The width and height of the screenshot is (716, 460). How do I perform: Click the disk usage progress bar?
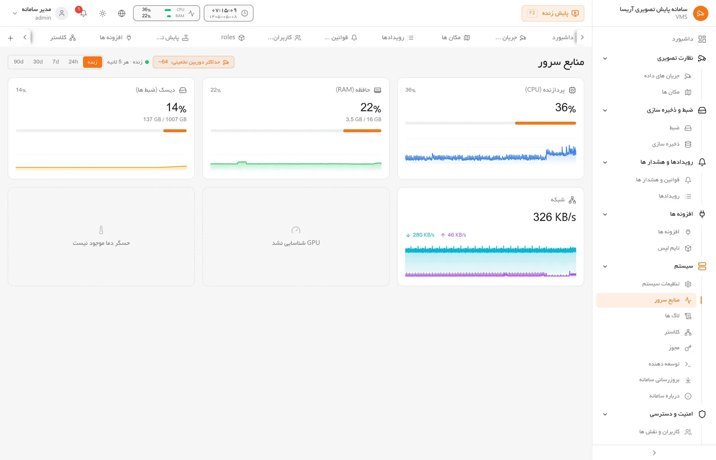coord(101,131)
